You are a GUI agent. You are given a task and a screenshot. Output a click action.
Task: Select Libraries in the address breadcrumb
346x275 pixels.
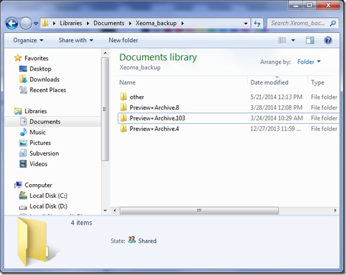click(x=70, y=23)
